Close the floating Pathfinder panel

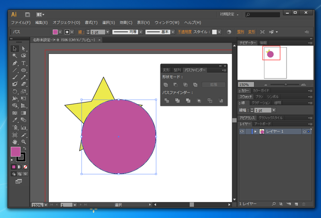(225, 66)
